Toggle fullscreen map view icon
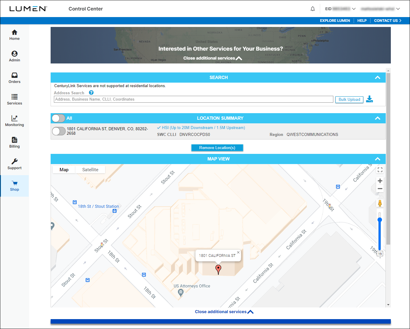Viewport: 410px width, 329px height. pyautogui.click(x=380, y=170)
